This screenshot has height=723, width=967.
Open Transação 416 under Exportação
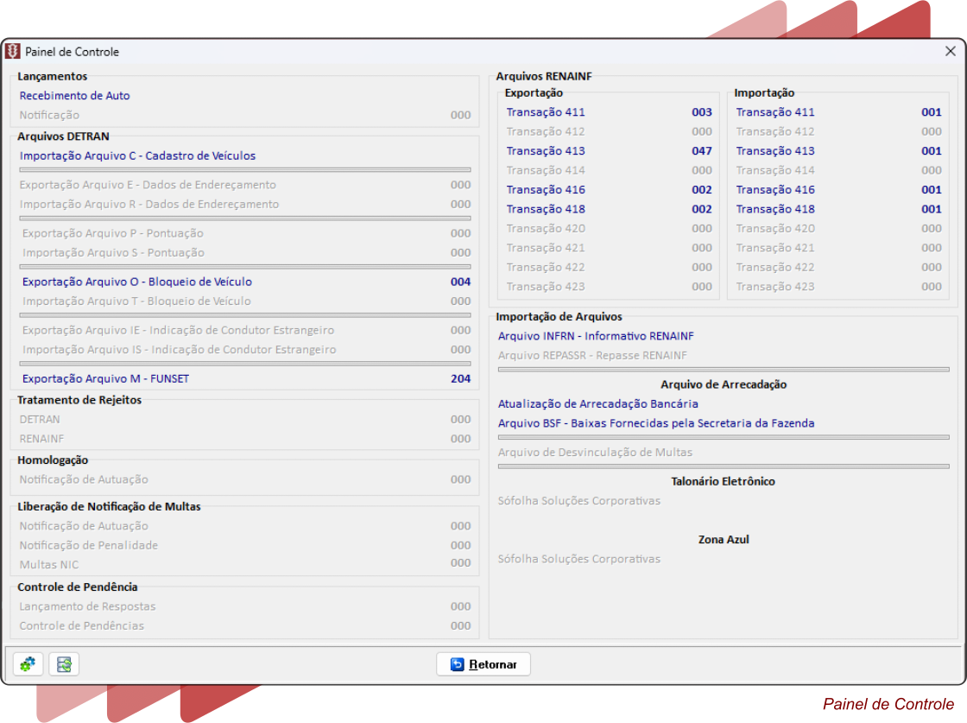pyautogui.click(x=546, y=190)
